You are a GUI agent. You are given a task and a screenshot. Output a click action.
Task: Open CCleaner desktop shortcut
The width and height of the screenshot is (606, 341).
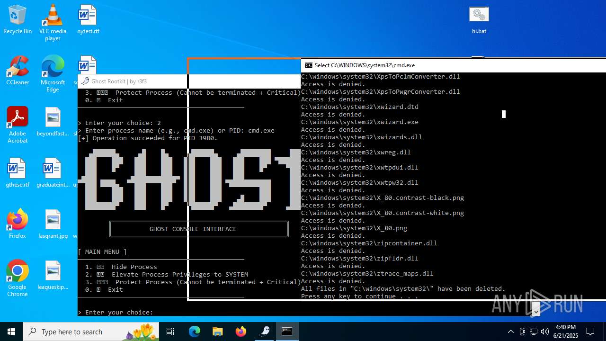18,71
